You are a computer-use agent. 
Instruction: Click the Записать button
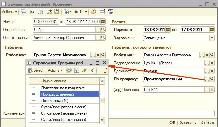point(188,123)
